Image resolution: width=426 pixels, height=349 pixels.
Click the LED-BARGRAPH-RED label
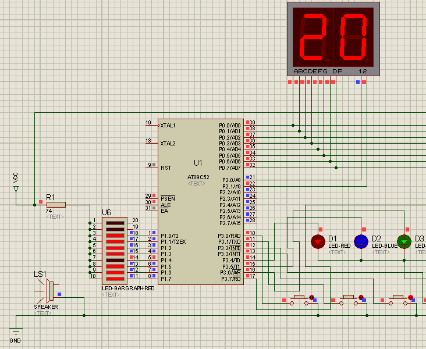[128, 288]
